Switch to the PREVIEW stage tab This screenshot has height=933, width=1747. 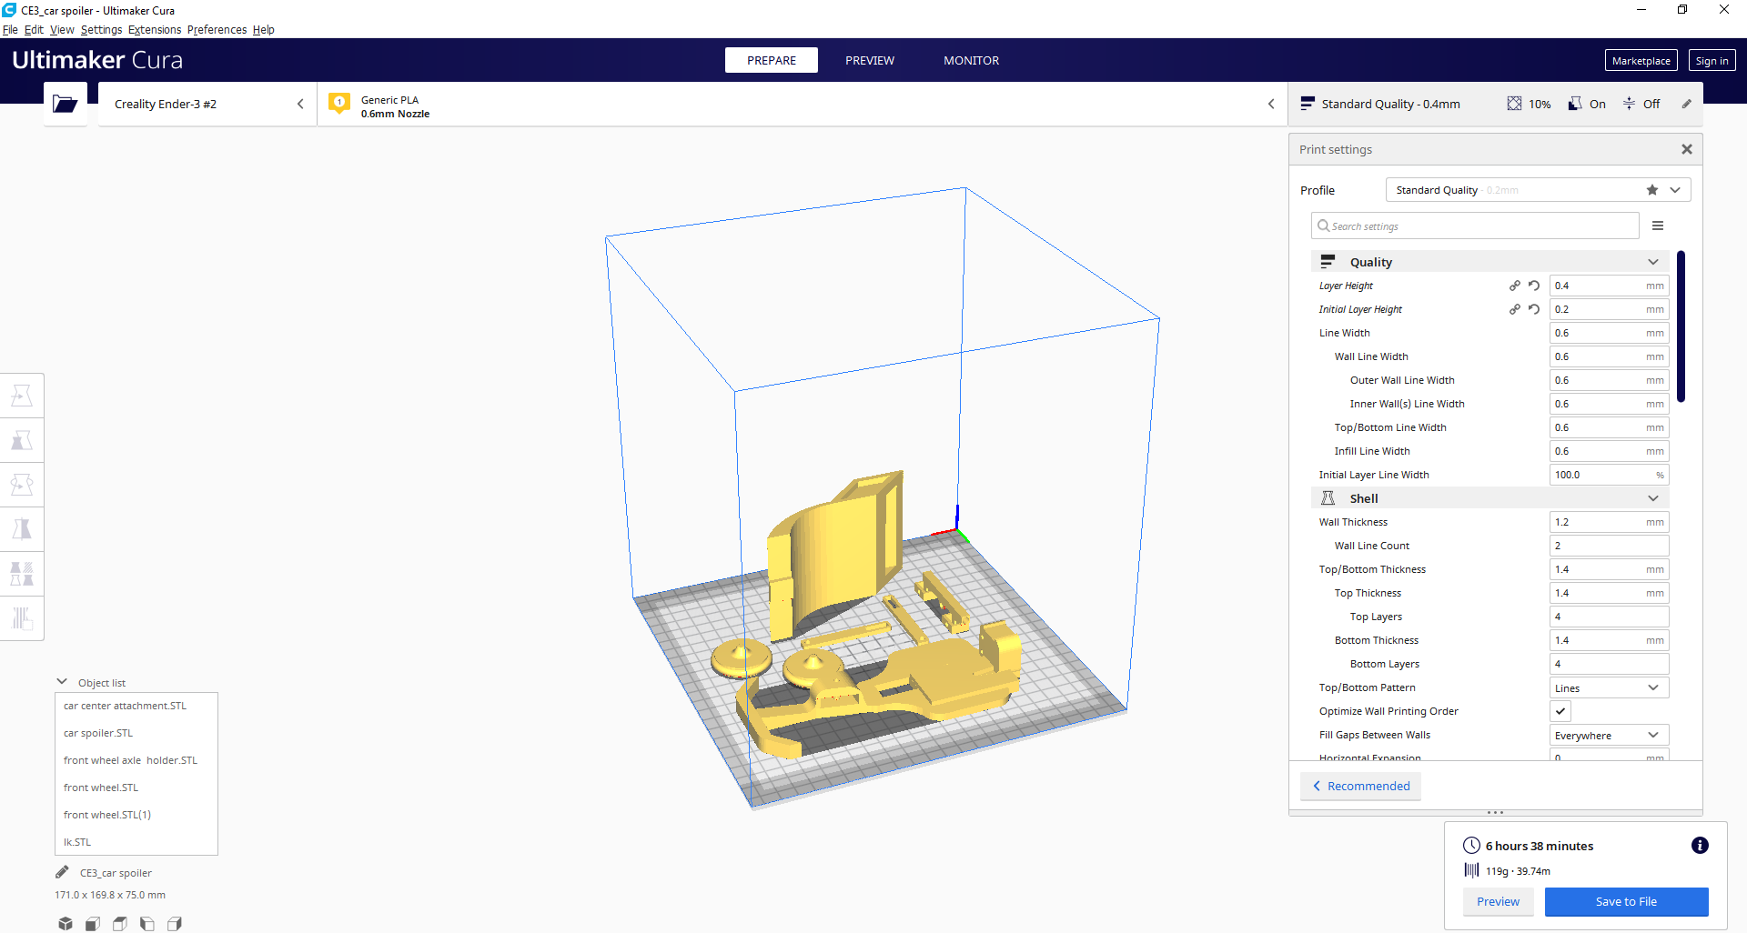pos(870,60)
